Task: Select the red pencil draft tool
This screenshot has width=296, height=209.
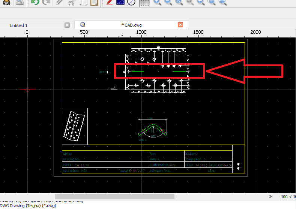Action: 109,3
